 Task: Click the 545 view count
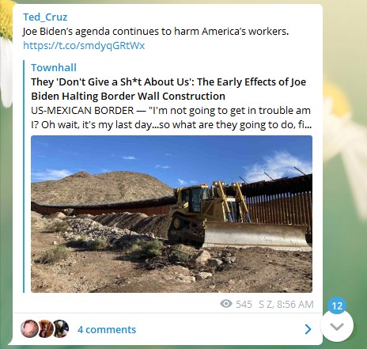click(244, 304)
